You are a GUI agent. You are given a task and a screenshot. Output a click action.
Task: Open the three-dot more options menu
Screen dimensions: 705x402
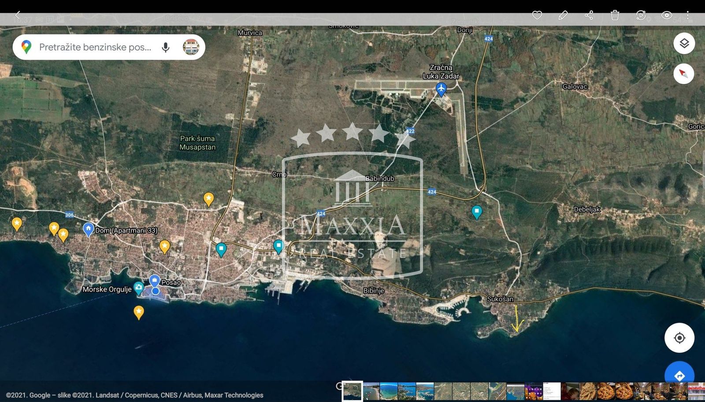click(x=687, y=15)
